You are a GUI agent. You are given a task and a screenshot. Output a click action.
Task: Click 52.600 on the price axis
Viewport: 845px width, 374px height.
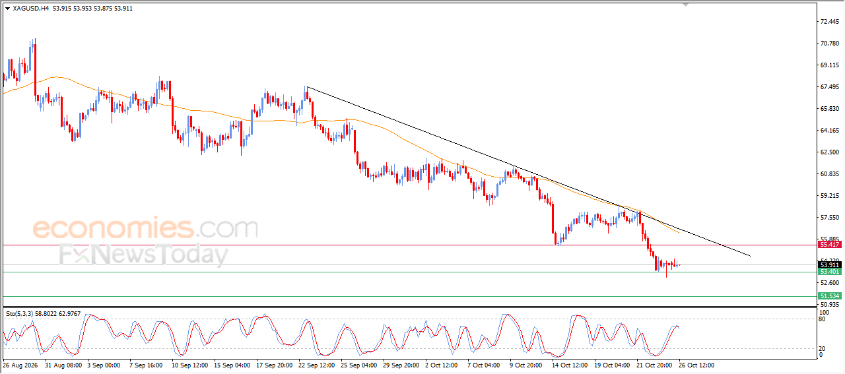pos(829,283)
